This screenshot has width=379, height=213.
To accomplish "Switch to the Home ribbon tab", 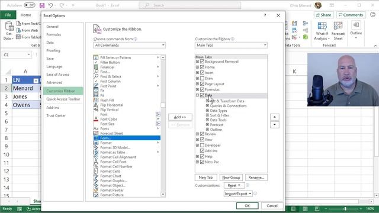I will [x=25, y=15].
